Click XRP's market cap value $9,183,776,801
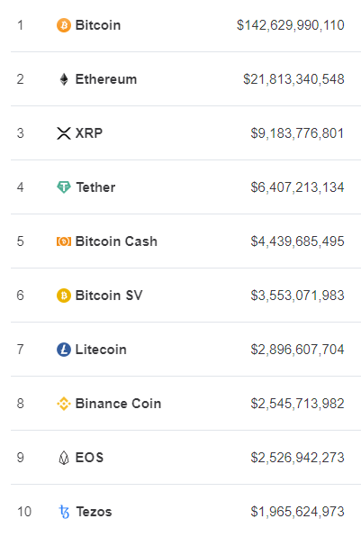Screen dimensions: 361x537 [297, 133]
